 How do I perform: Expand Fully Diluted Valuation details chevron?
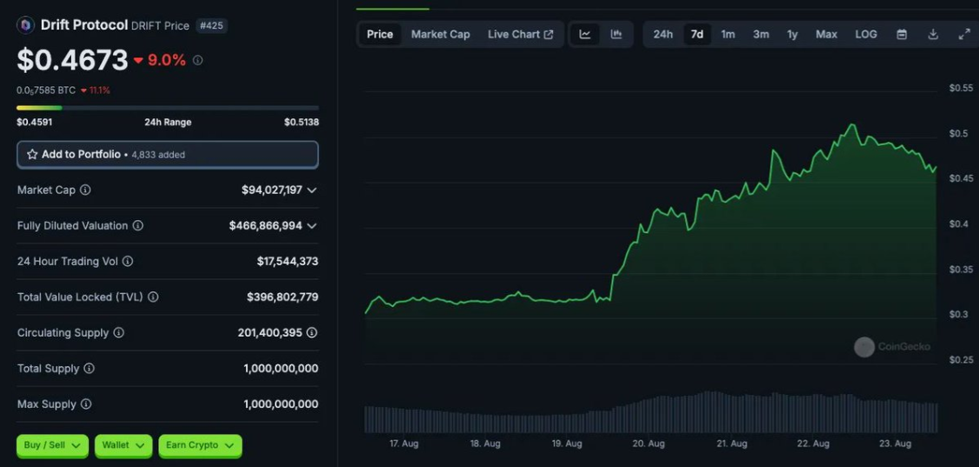click(x=312, y=225)
